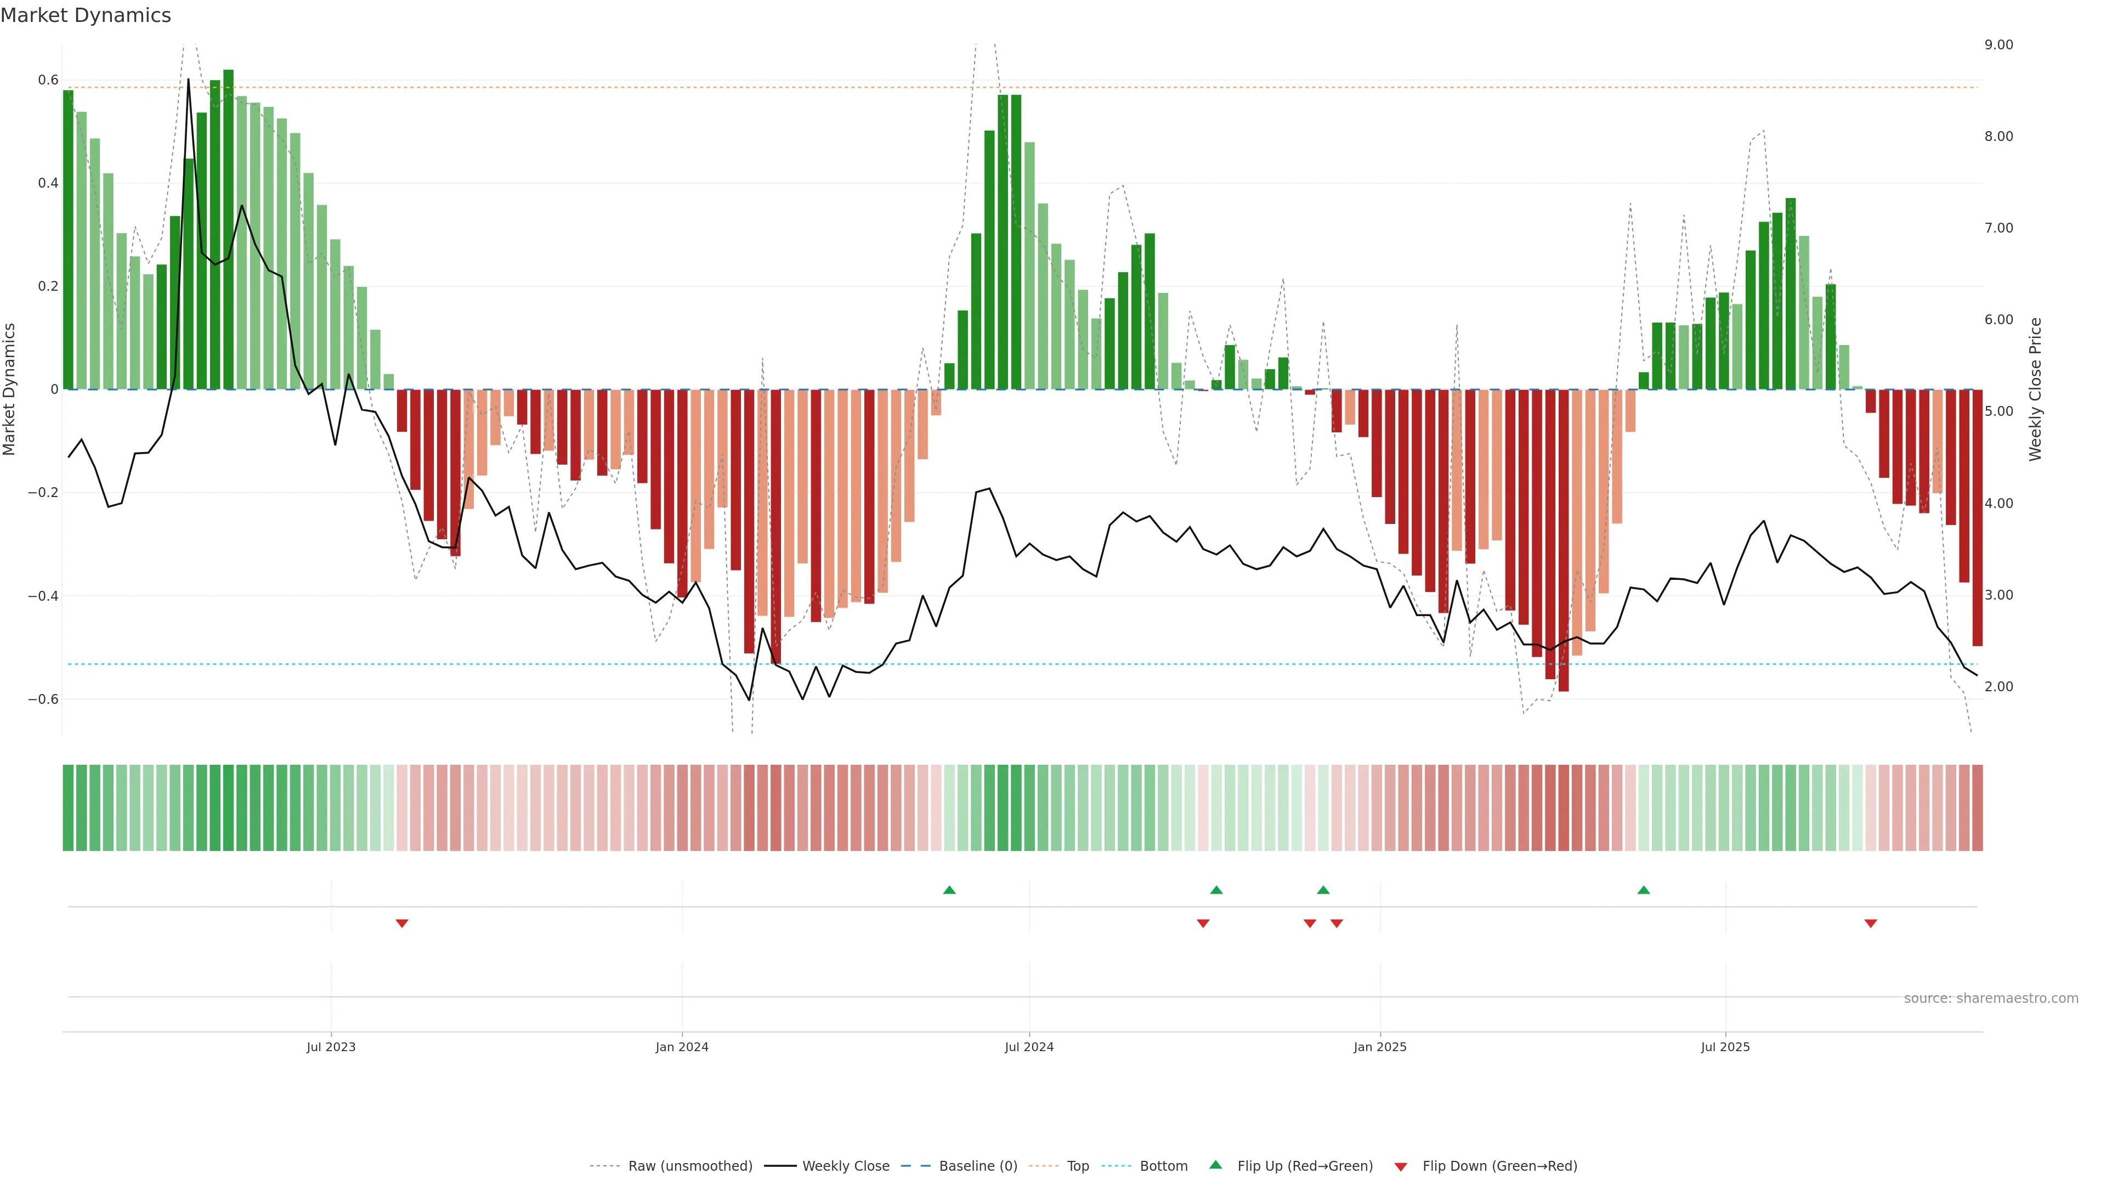
Task: Toggle the Weekly Close legend entry
Action: pos(845,1166)
